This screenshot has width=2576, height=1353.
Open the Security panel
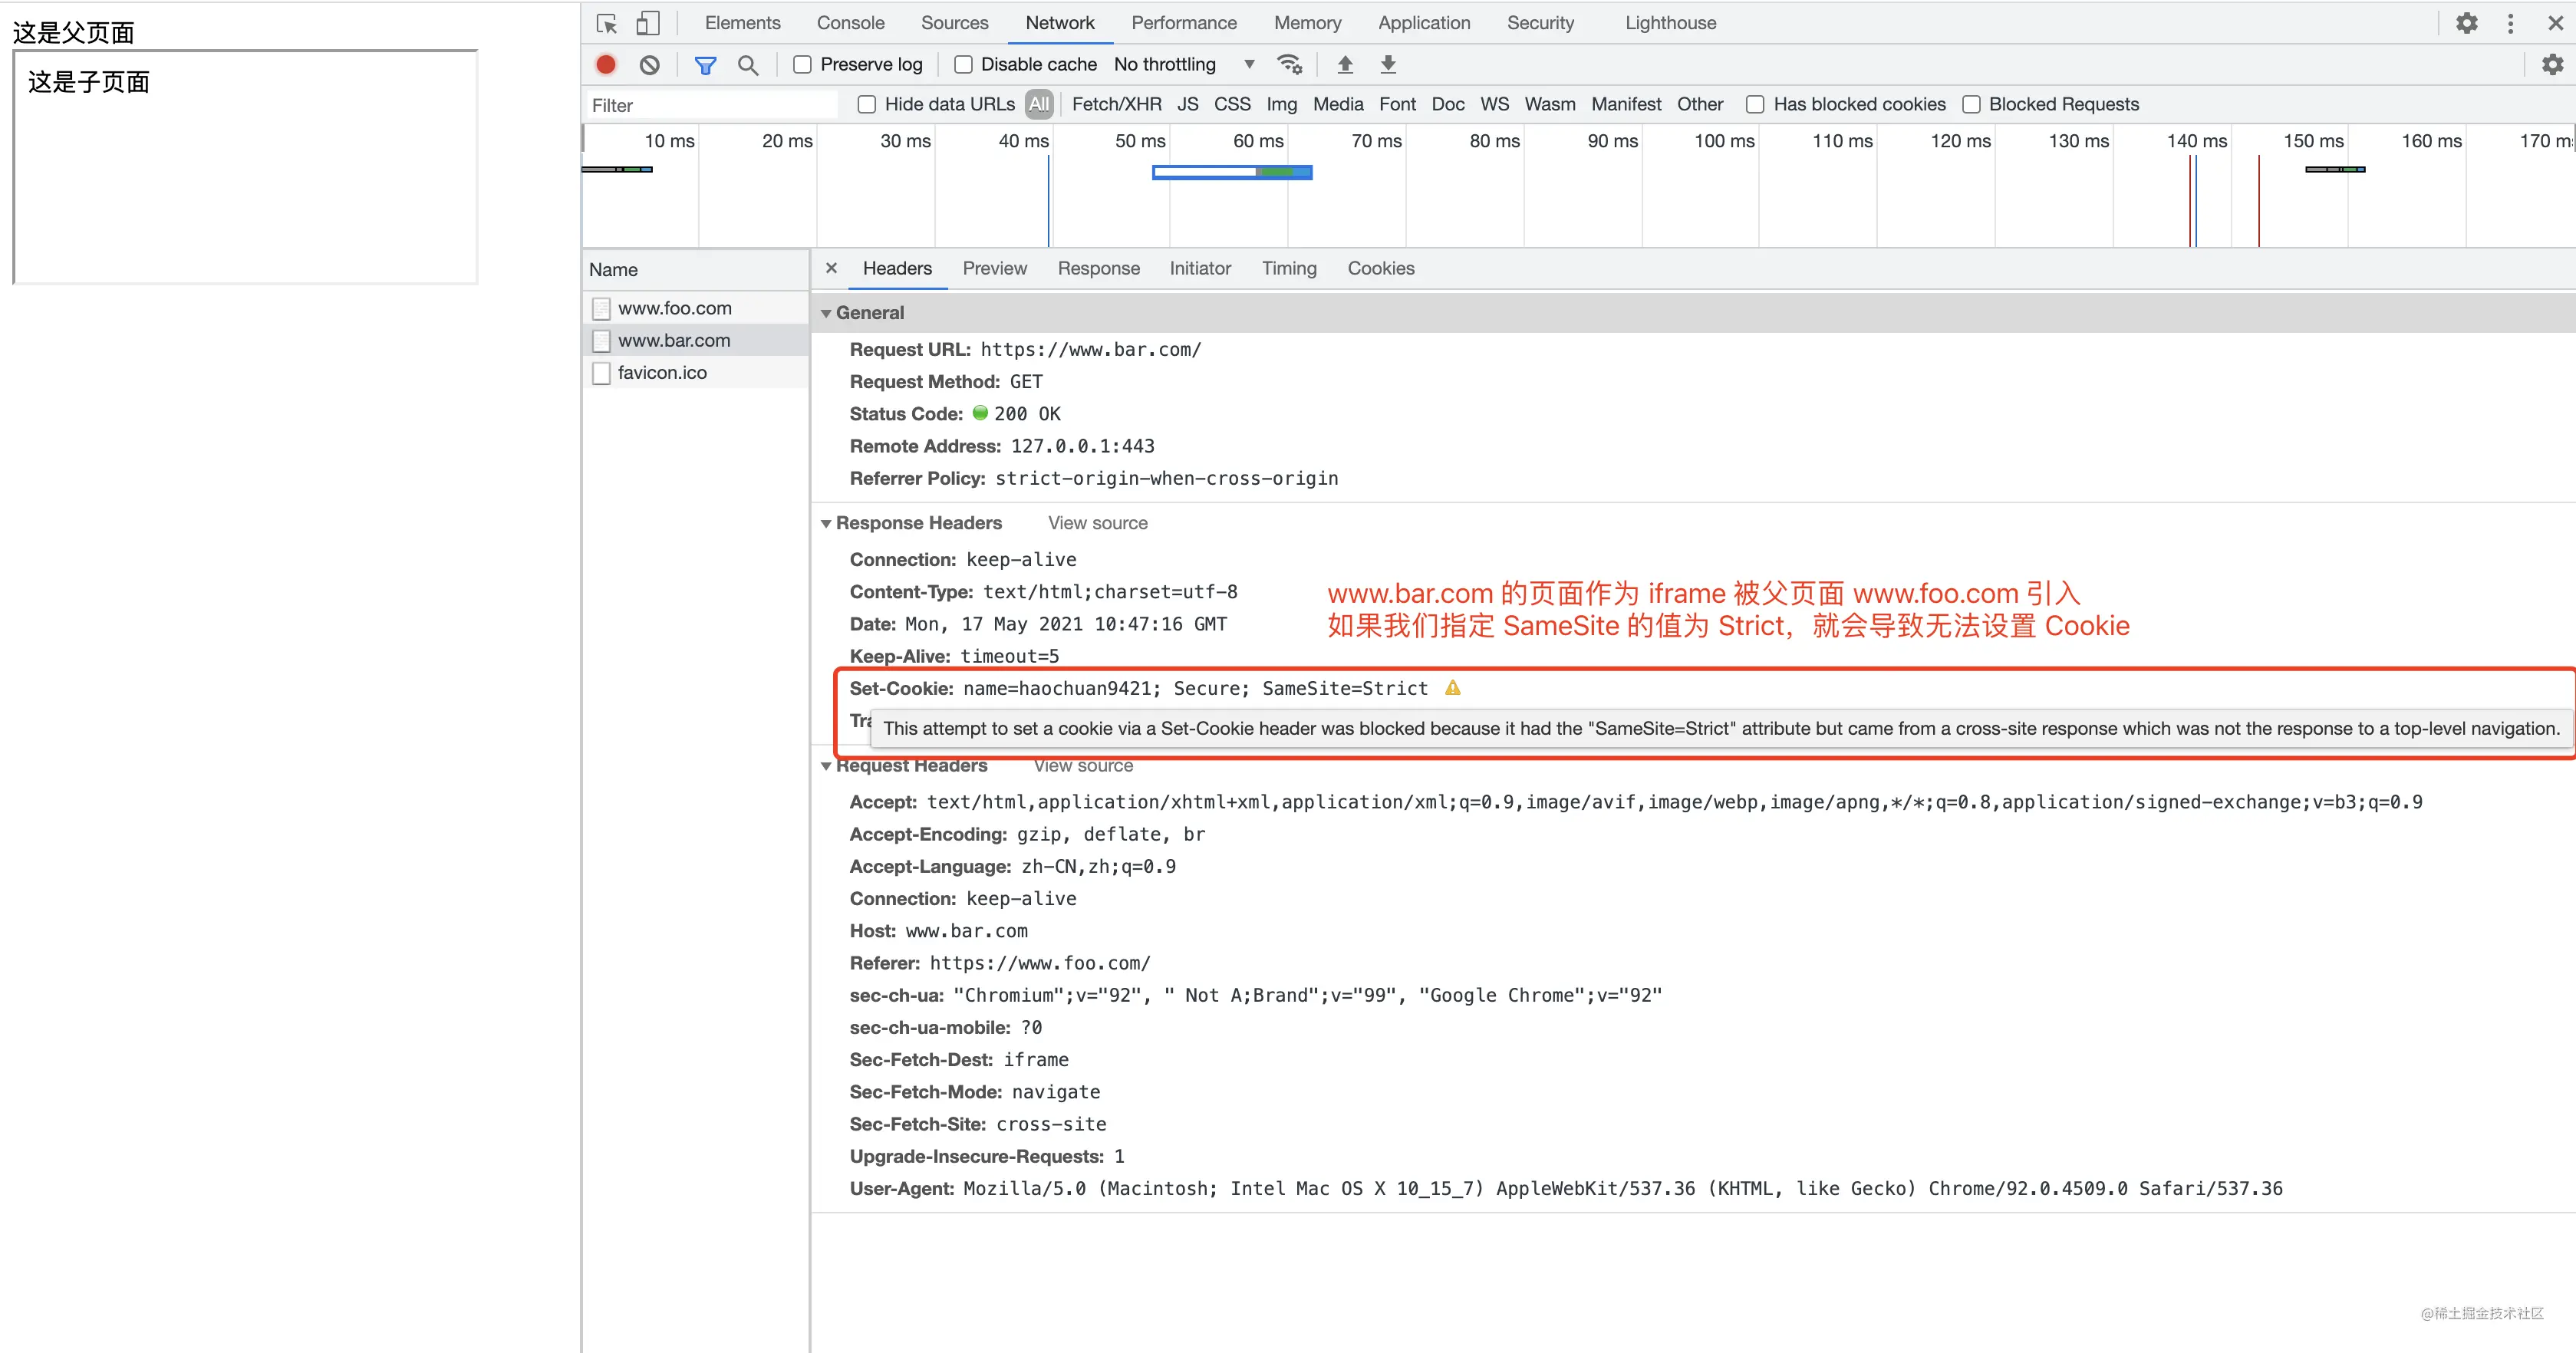point(1540,23)
